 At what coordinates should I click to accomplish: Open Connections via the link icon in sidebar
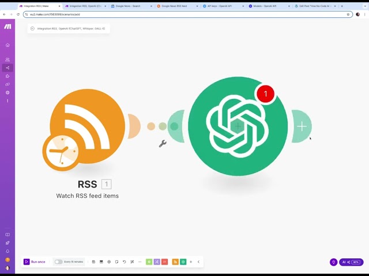pyautogui.click(x=7, y=85)
